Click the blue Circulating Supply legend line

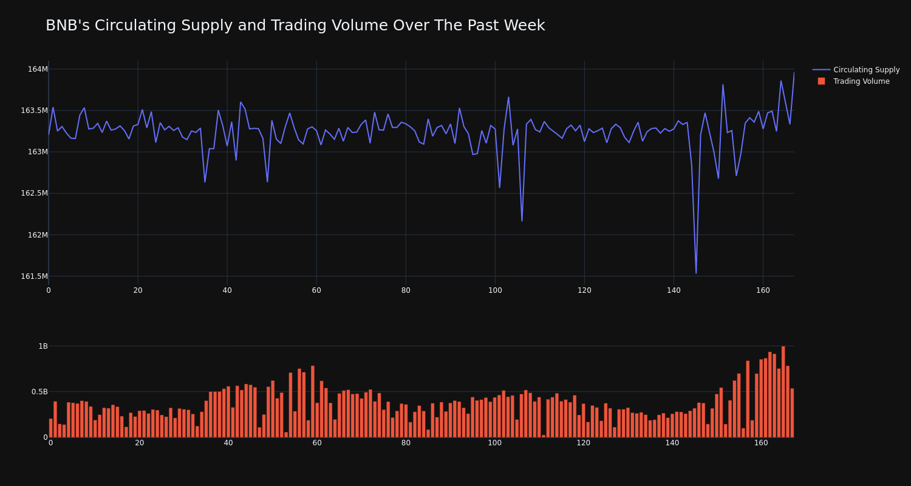click(x=821, y=70)
